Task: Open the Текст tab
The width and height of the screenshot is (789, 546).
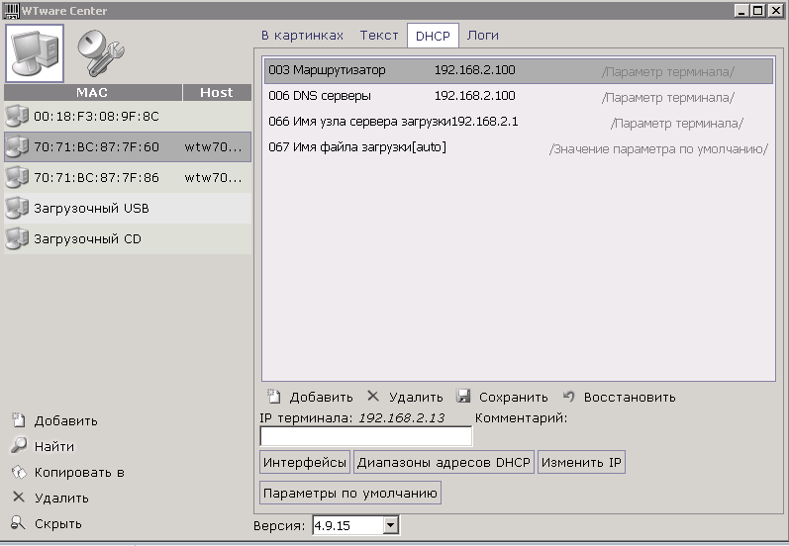Action: [x=378, y=36]
